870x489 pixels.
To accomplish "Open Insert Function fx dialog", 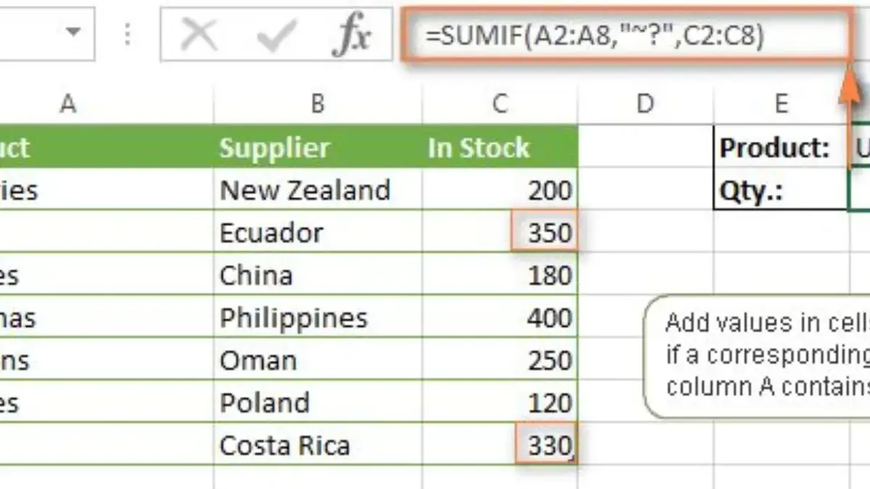I will pos(351,33).
